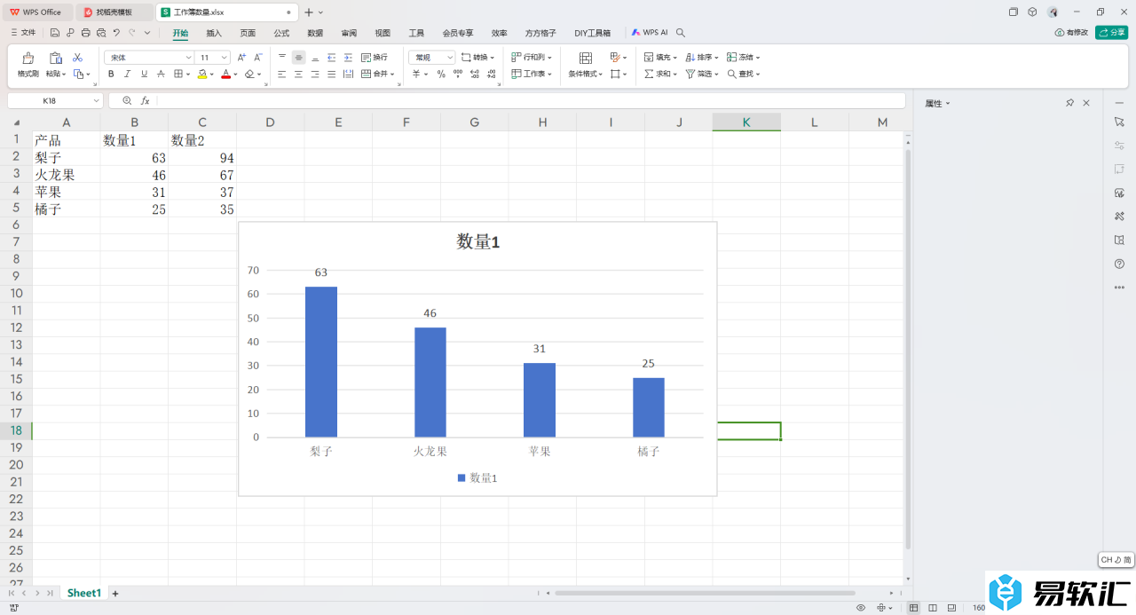Image resolution: width=1136 pixels, height=615 pixels.
Task: Toggle strikethrough formatting
Action: (x=162, y=75)
